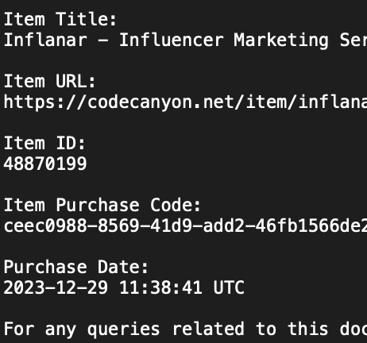Select the date 2023-12-29
Viewport: 367px width, 343px height.
coord(56,287)
